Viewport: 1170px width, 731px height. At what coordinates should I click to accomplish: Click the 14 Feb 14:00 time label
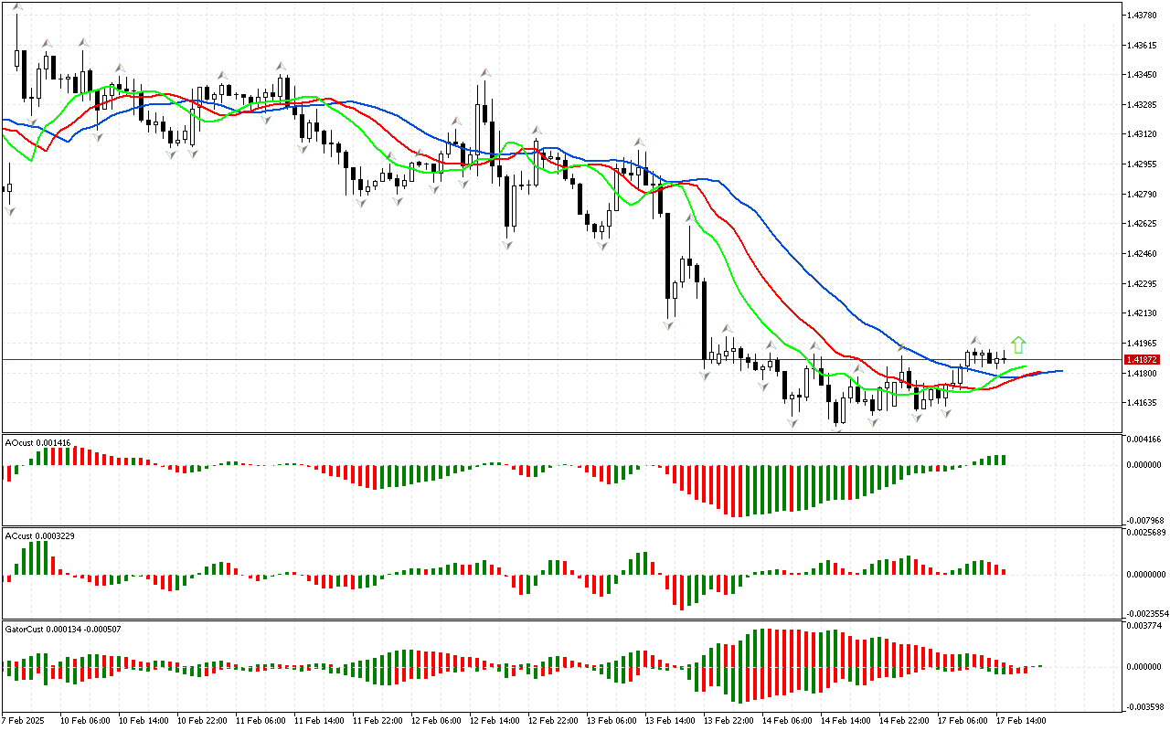tap(845, 721)
